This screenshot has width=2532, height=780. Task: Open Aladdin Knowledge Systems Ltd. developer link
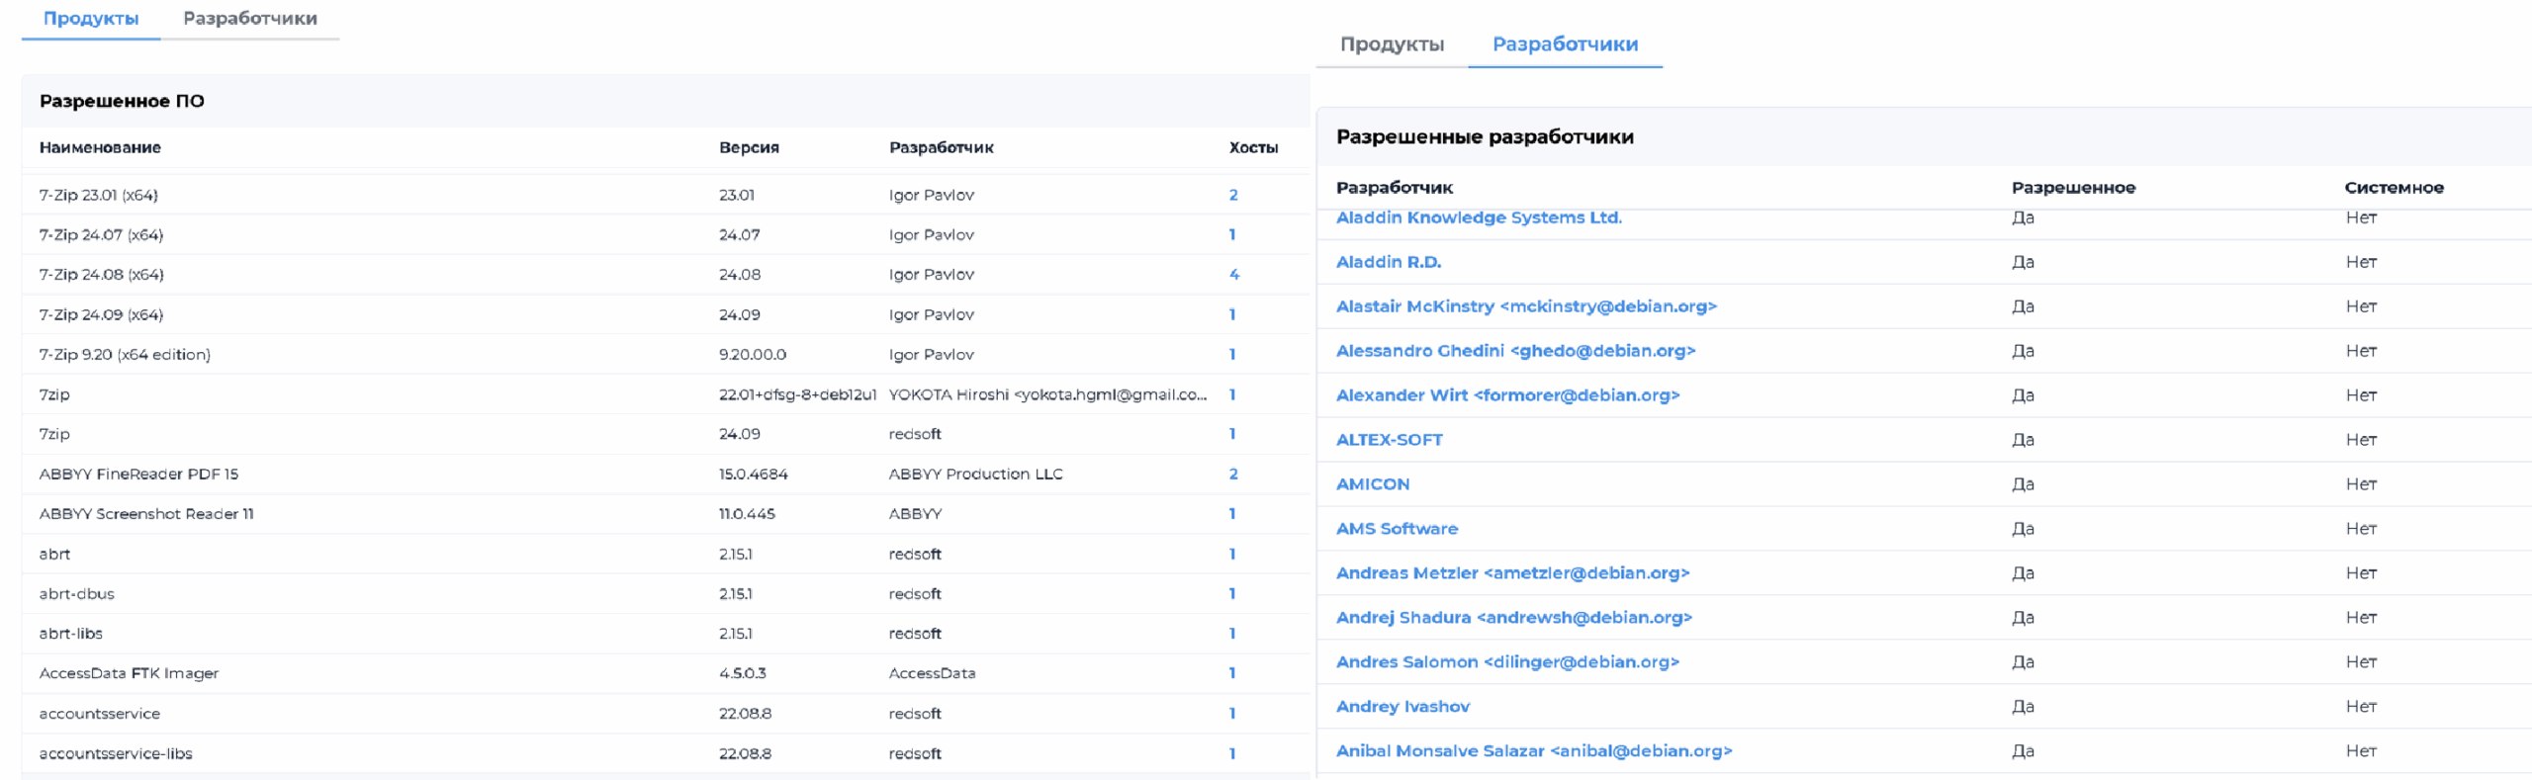[x=1479, y=217]
